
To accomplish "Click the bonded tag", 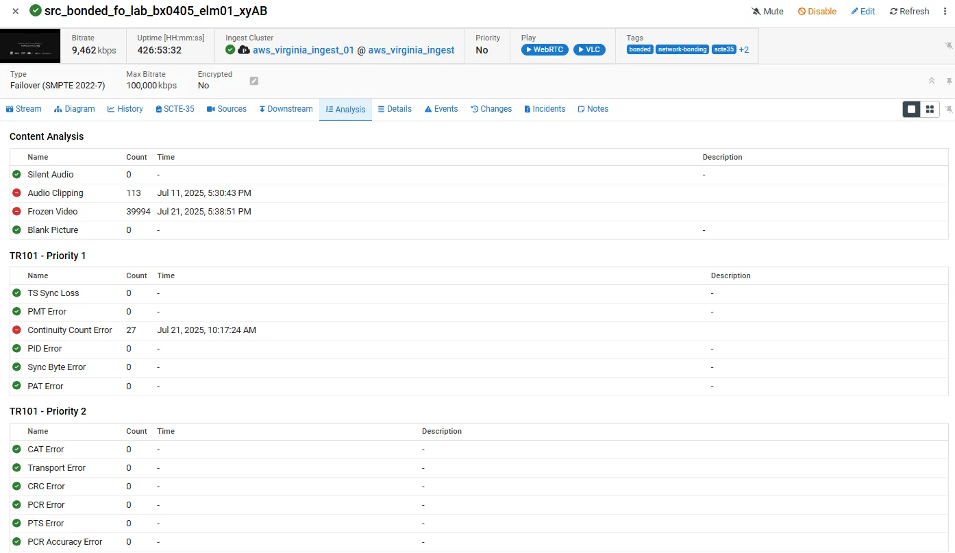I will pos(640,49).
